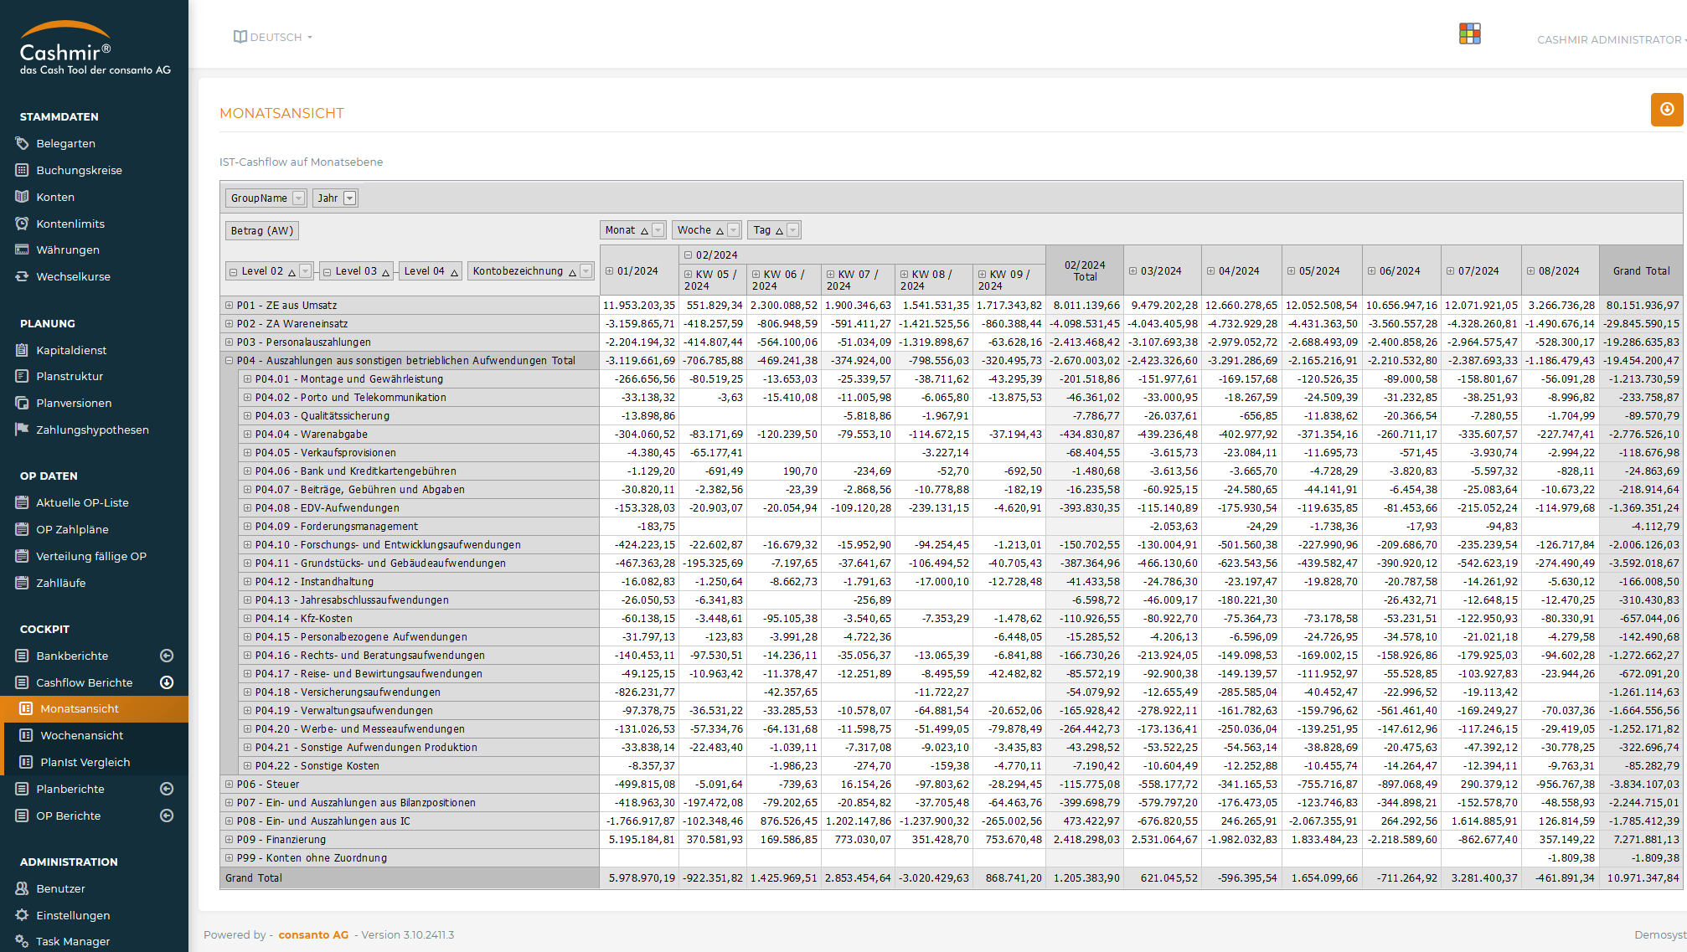Click the Planversionen copy icon

click(x=22, y=403)
